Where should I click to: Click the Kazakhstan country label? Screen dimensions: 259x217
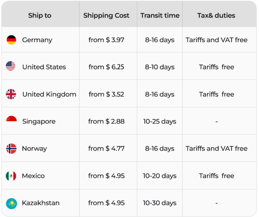click(x=41, y=203)
